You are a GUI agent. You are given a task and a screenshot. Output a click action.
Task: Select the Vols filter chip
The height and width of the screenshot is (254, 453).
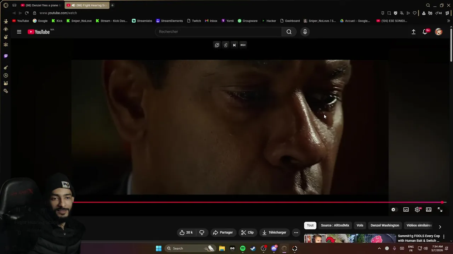(x=360, y=225)
